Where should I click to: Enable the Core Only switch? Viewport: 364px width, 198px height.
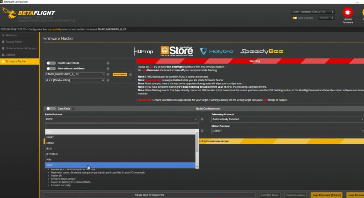tap(51, 109)
